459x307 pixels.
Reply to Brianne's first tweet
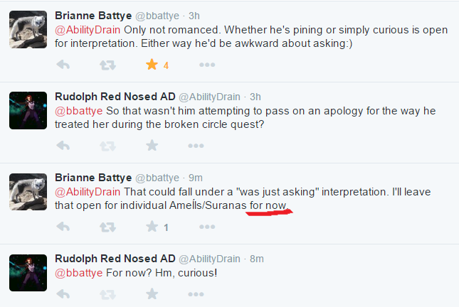click(63, 65)
